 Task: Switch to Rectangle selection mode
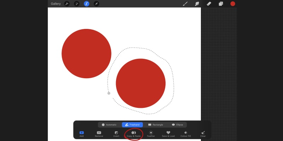tap(155, 125)
